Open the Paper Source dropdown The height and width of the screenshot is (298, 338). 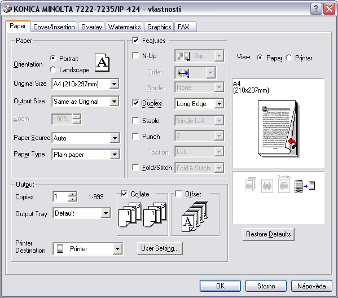115,138
